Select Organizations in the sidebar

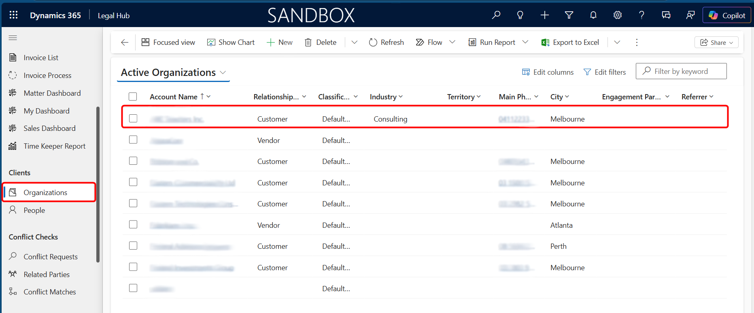coord(49,192)
